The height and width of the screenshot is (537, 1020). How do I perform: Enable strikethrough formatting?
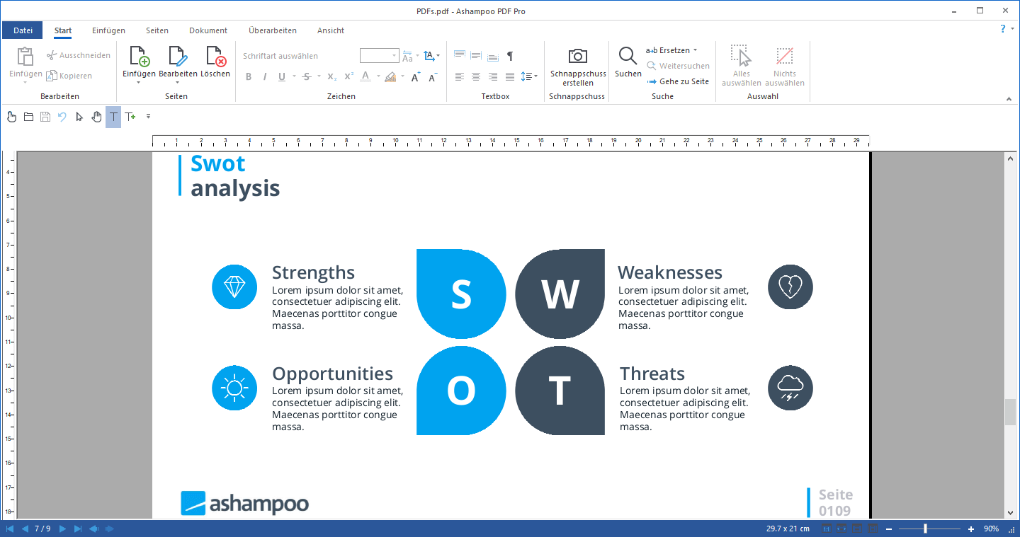click(x=307, y=76)
